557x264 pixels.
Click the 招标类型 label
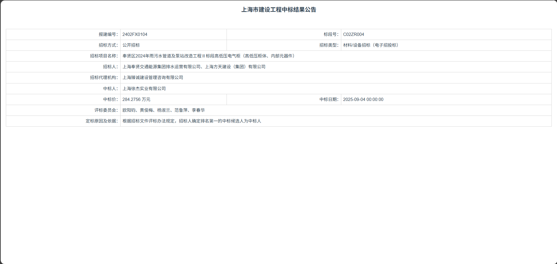tap(329, 45)
